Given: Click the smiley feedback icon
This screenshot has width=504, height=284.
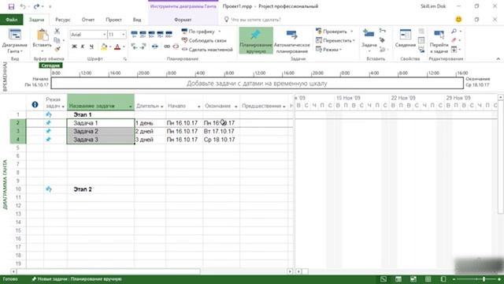Looking at the screenshot, I should [458, 19].
